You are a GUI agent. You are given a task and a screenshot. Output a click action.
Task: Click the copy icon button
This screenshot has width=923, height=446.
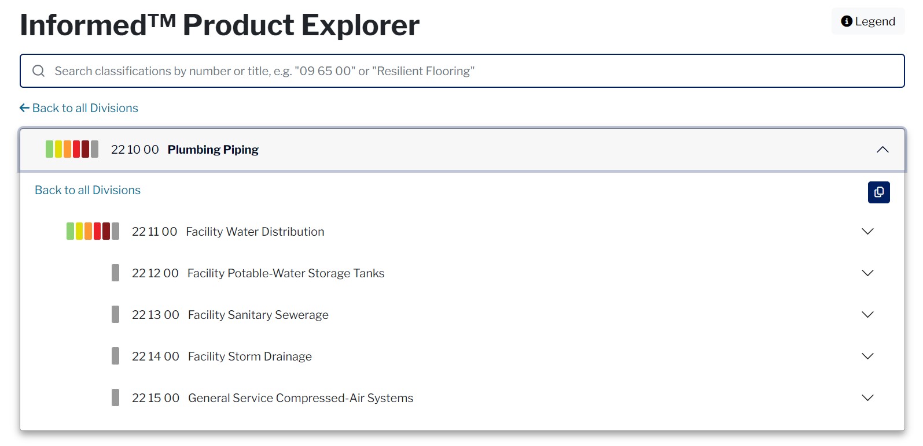pyautogui.click(x=878, y=192)
